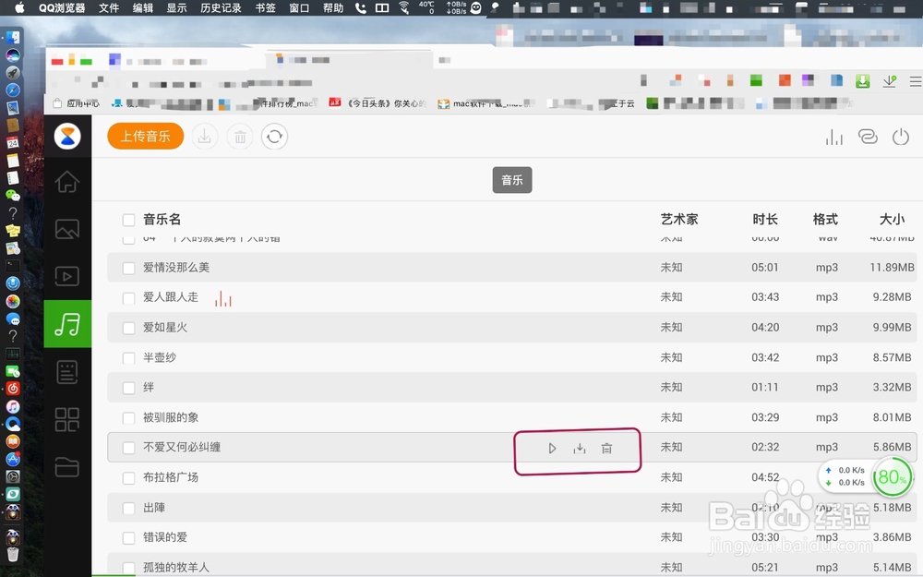This screenshot has height=577, width=923.
Task: Open the 显示 menu in the menu bar
Action: click(x=176, y=7)
